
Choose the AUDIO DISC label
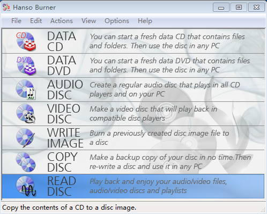point(65,90)
